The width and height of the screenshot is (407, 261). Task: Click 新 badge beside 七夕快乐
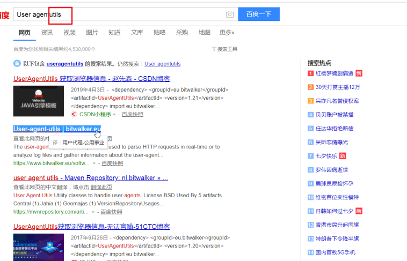click(343, 156)
